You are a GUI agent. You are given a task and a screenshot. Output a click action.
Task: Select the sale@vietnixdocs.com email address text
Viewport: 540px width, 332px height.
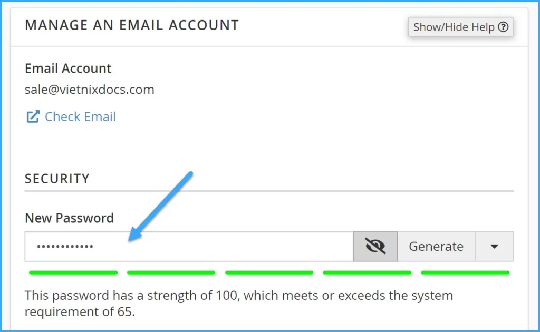[90, 90]
